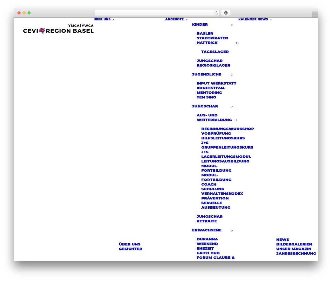Open the Erwachsene menu item

207,230
